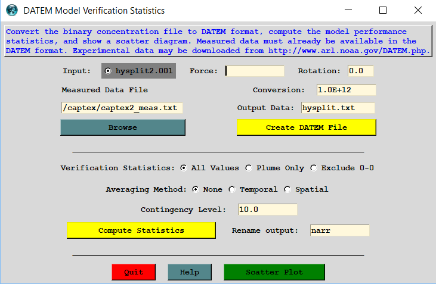Minimize the DATEM window
This screenshot has width=436, height=284.
coord(348,10)
